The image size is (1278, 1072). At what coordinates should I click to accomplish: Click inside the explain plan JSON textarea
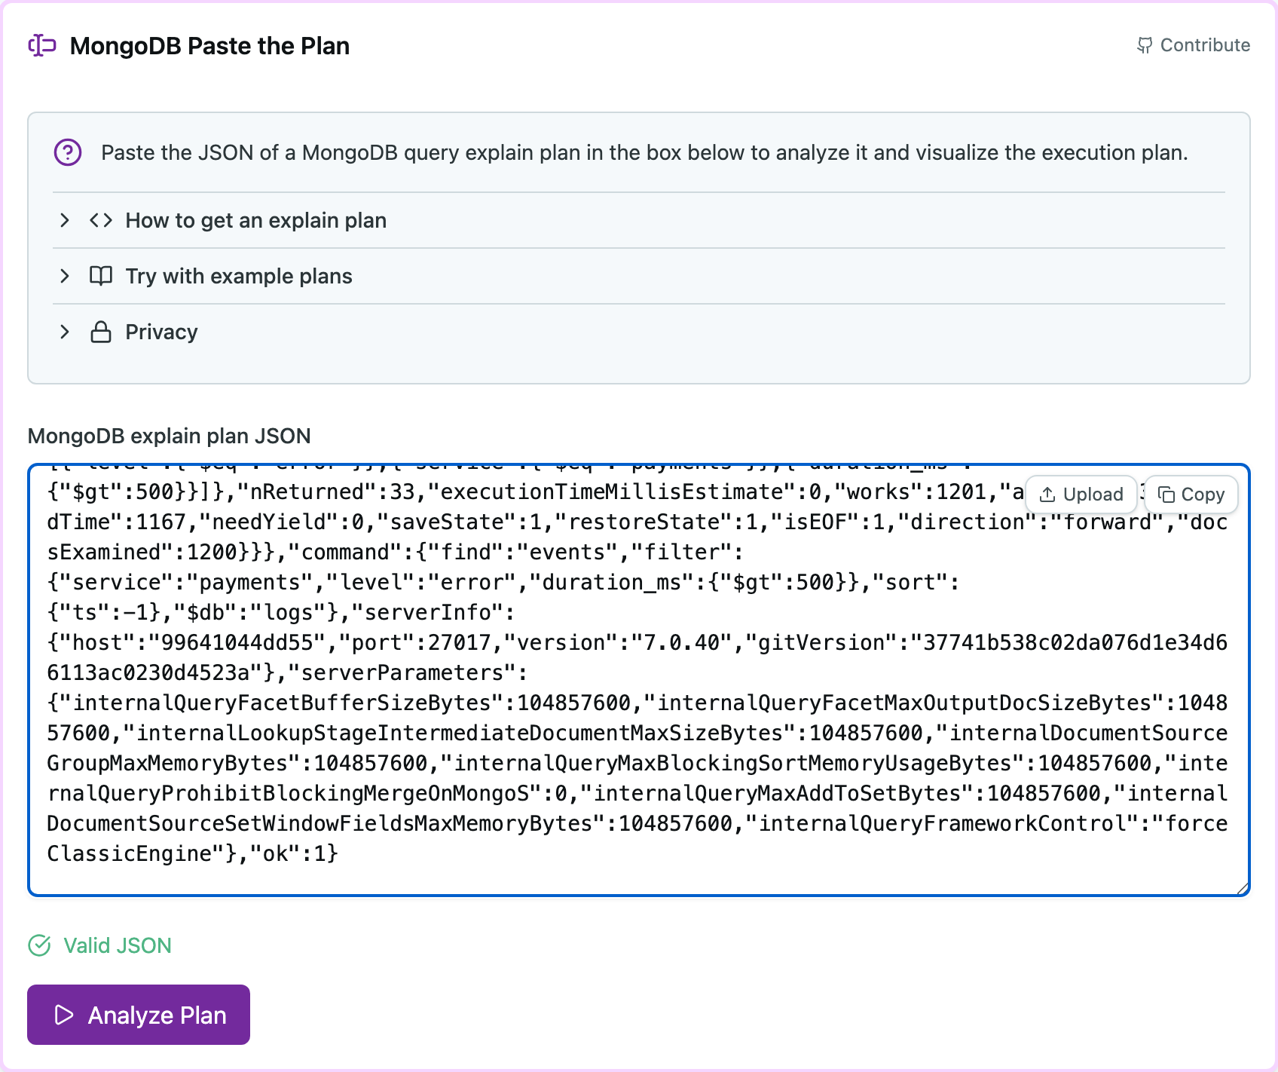[639, 680]
